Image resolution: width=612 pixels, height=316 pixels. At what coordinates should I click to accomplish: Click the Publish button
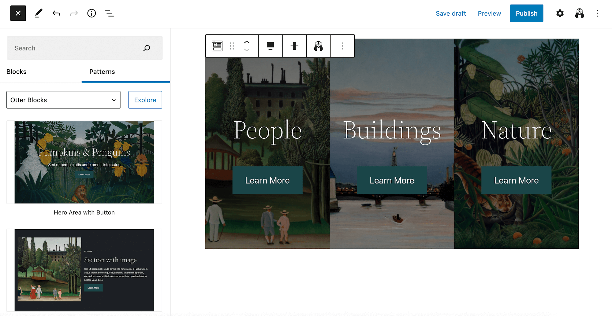pyautogui.click(x=526, y=13)
